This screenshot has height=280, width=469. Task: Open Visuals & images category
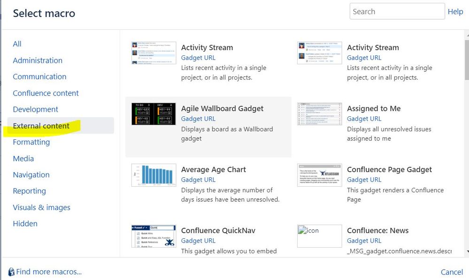(42, 207)
